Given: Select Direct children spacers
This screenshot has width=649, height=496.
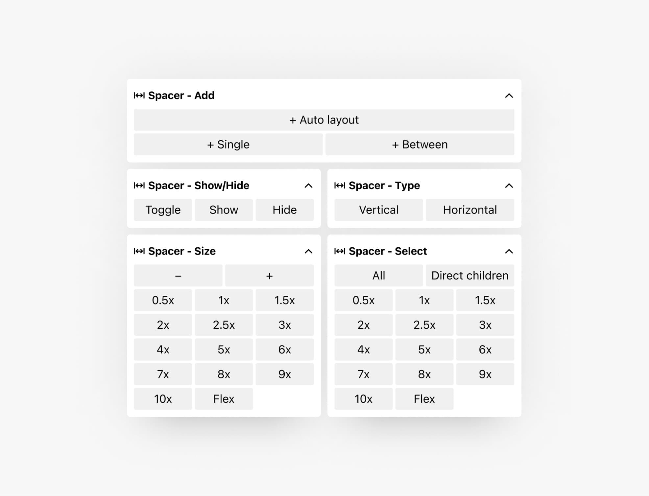Looking at the screenshot, I should point(470,276).
